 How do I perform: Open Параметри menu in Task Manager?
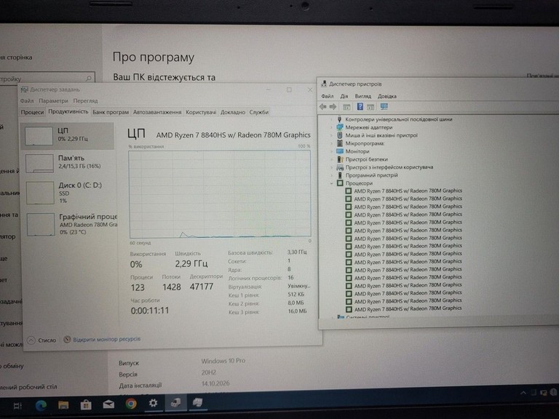click(53, 101)
